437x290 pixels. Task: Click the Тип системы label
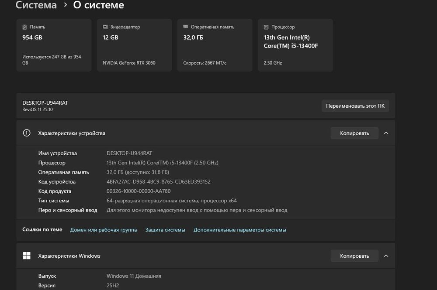[x=54, y=201]
